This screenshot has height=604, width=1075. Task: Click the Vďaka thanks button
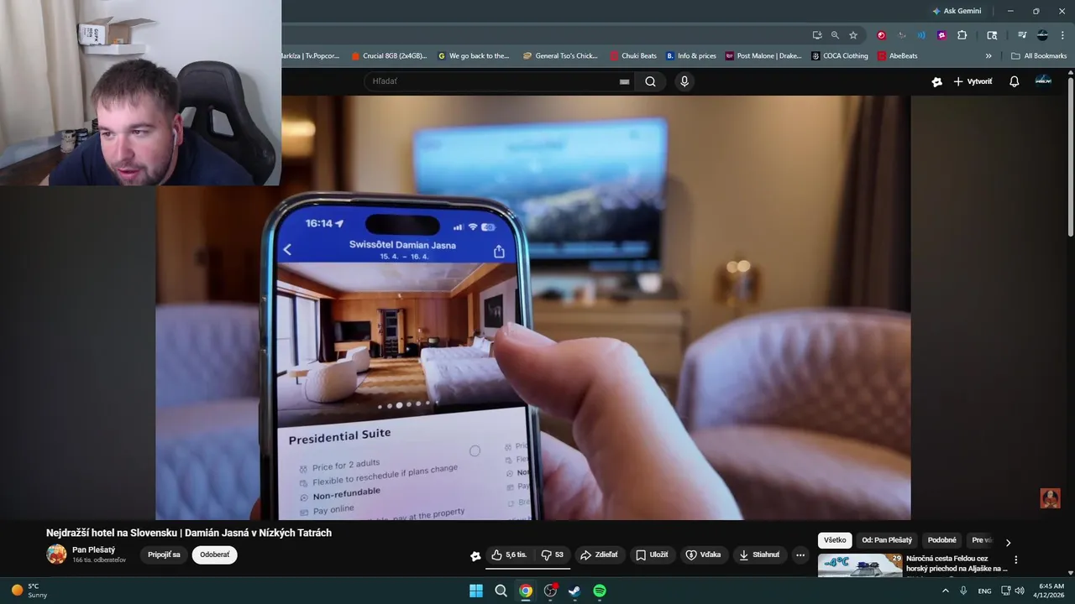[703, 555]
